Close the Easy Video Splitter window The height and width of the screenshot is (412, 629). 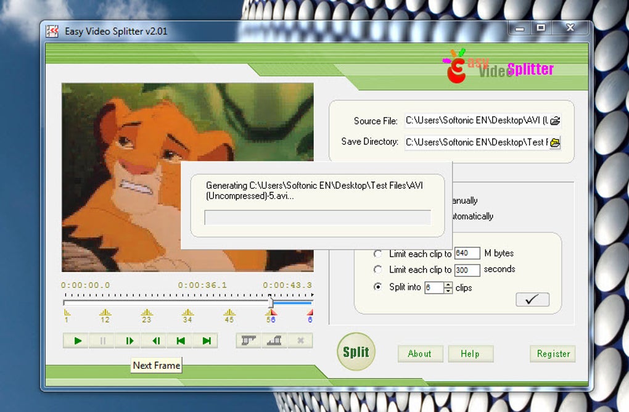tap(570, 28)
